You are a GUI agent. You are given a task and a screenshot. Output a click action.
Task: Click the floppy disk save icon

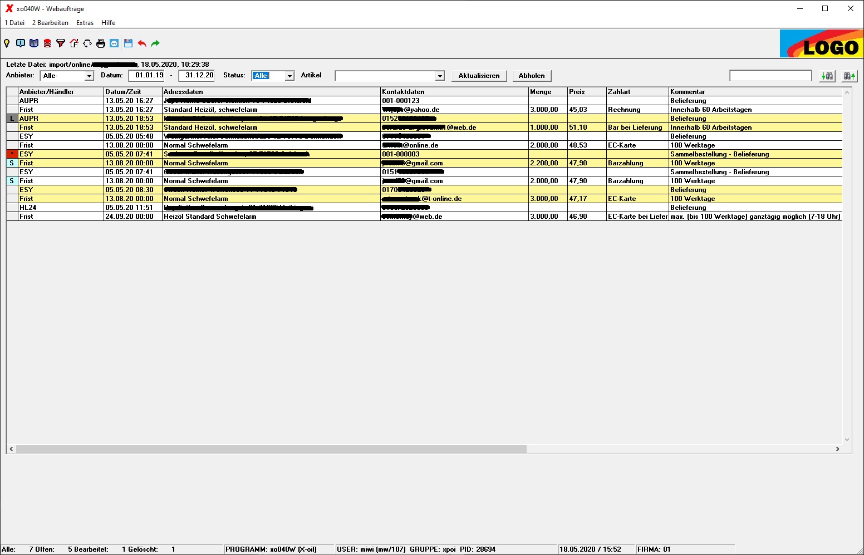[x=129, y=43]
